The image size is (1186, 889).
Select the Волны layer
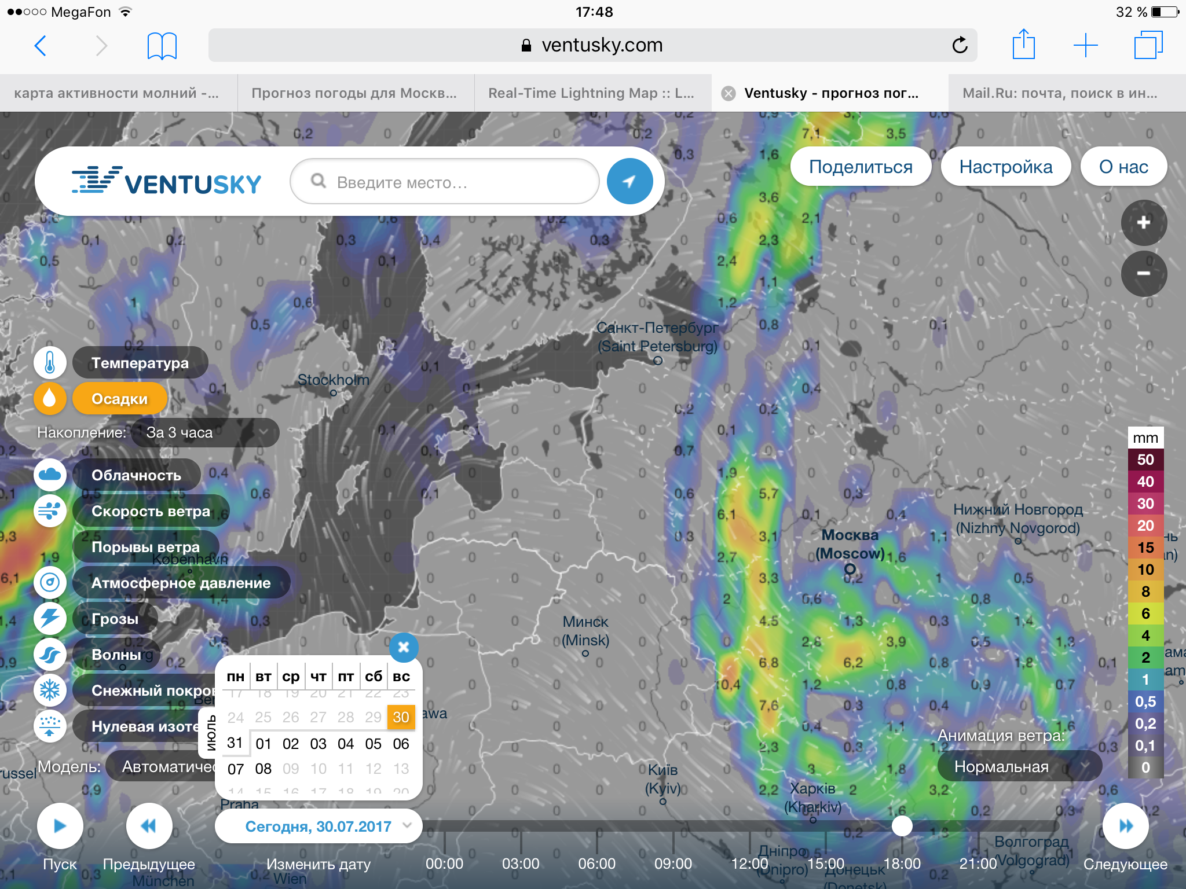tap(116, 655)
